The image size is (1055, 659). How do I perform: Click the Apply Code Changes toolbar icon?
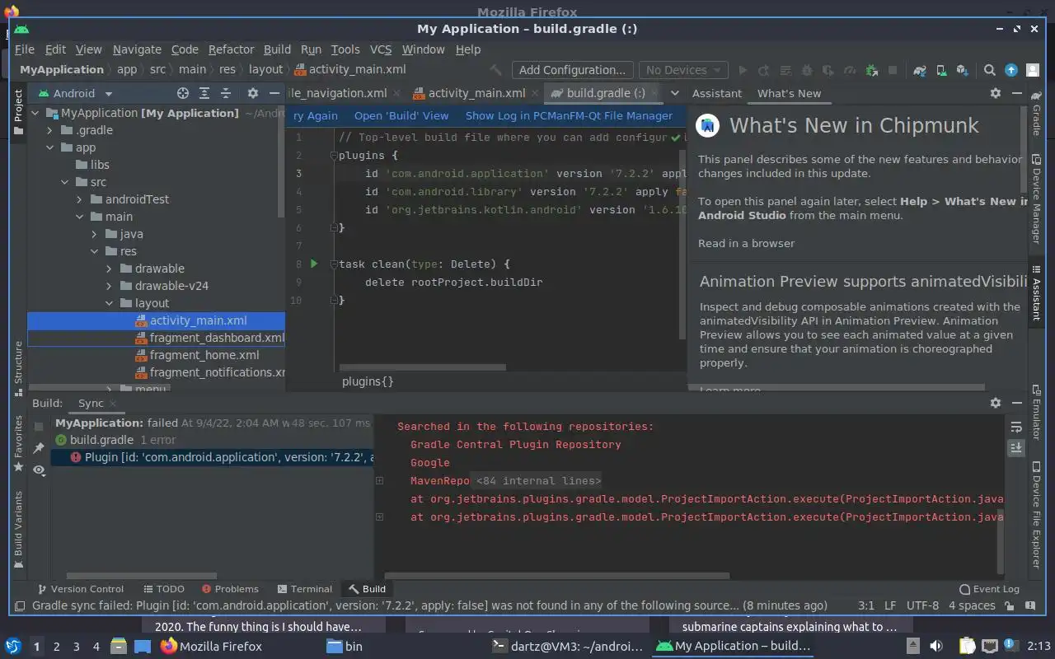coord(785,70)
